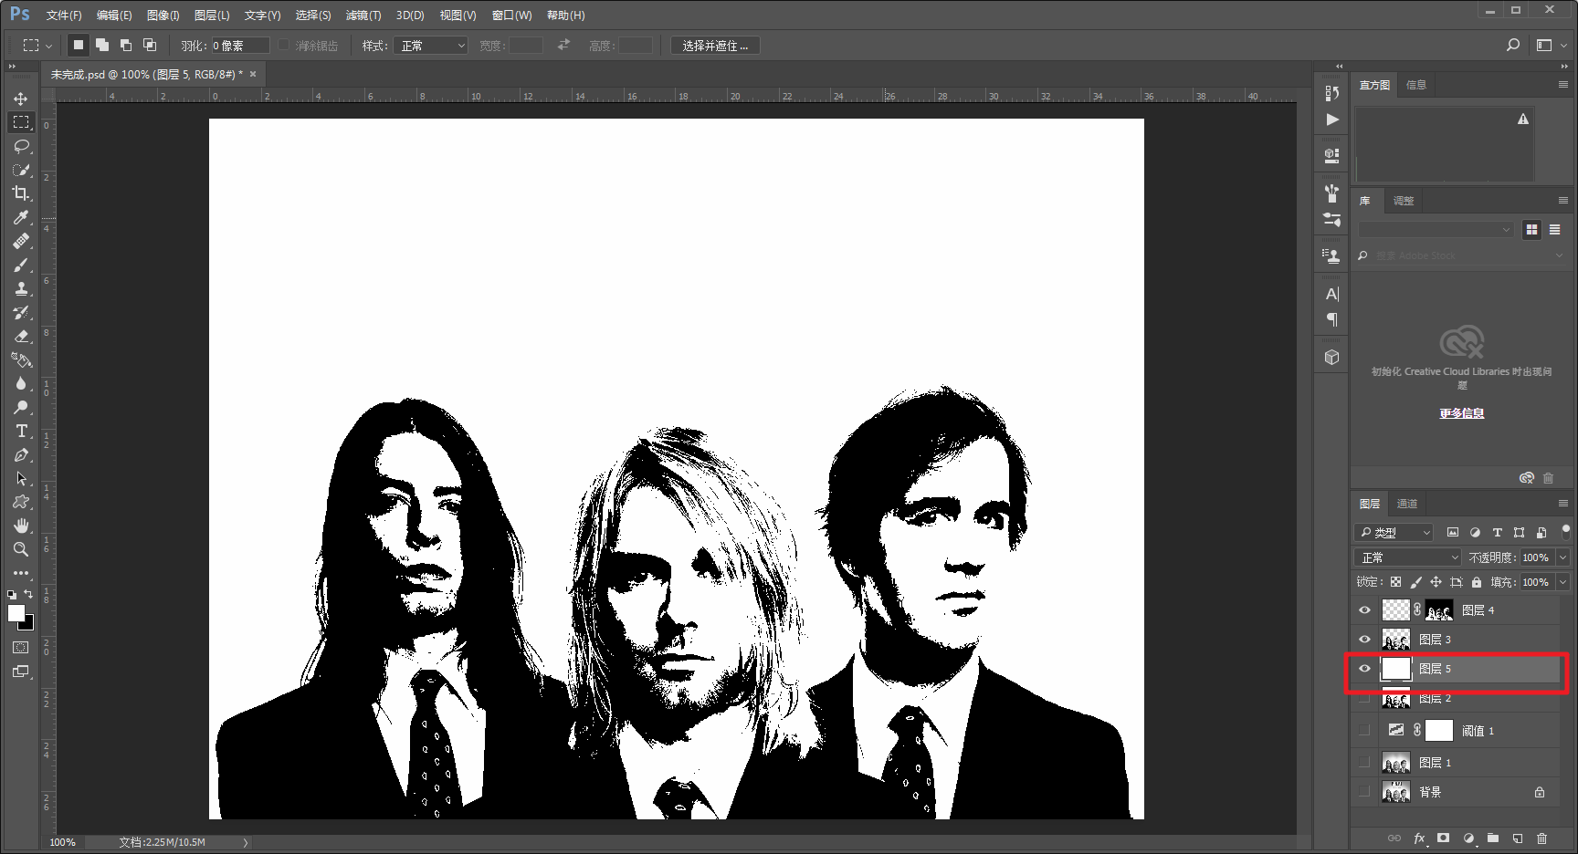Create a new layer icon
This screenshot has height=854, width=1578.
pos(1518,838)
